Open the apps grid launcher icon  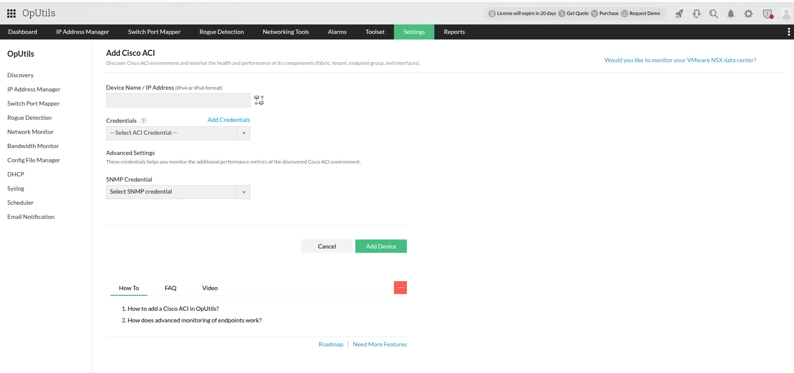[x=12, y=13]
